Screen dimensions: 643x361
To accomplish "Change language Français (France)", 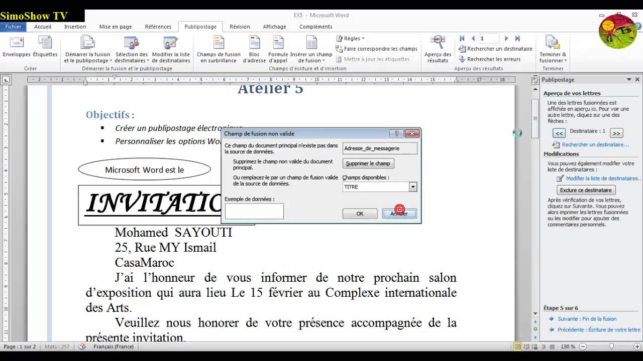I will [114, 346].
